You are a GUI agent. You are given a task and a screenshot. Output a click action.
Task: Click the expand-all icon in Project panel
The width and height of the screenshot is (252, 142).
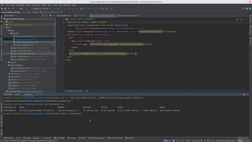coord(43,16)
